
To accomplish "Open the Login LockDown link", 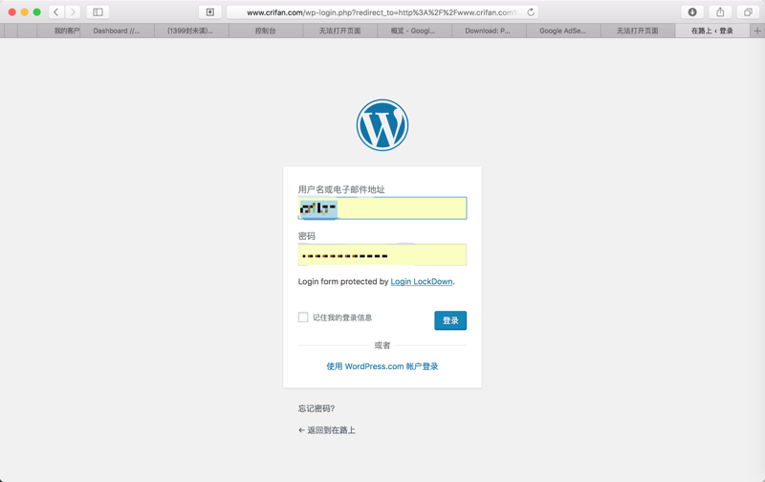I will click(x=422, y=281).
